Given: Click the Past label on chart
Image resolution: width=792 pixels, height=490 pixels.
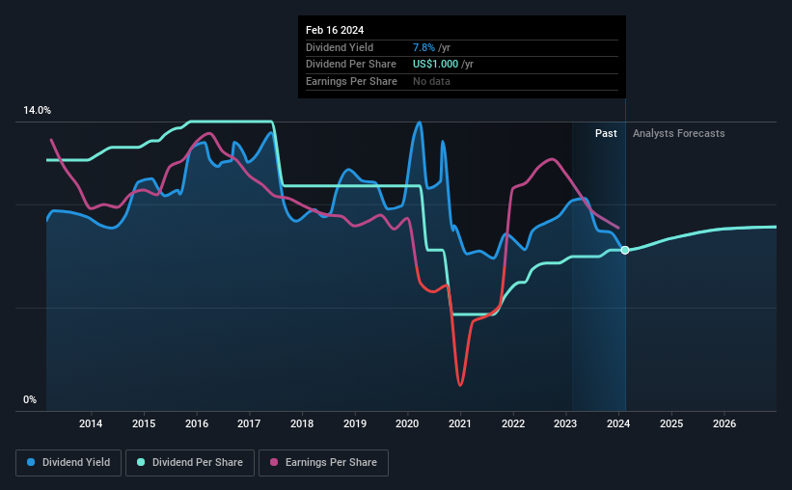Looking at the screenshot, I should pos(606,133).
